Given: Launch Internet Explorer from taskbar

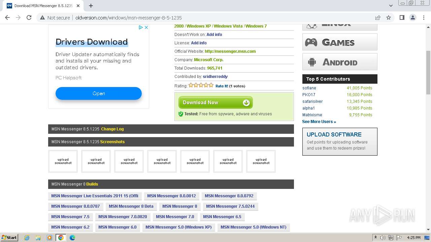Looking at the screenshot, I should [x=27, y=238].
